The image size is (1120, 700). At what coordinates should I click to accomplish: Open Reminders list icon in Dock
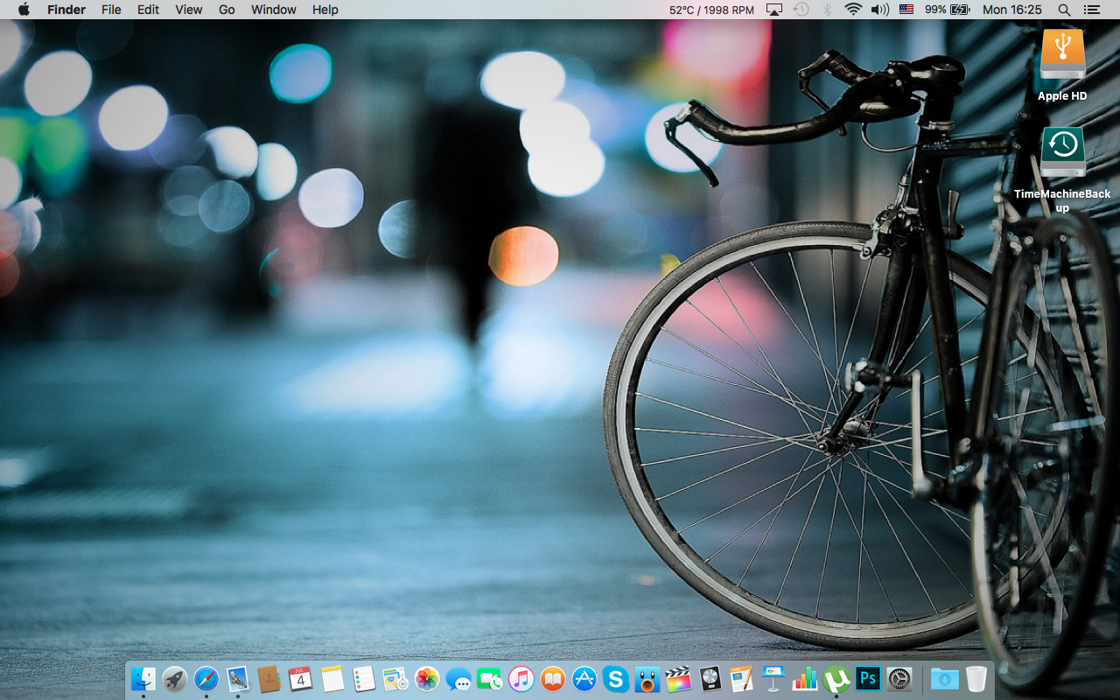(x=364, y=678)
